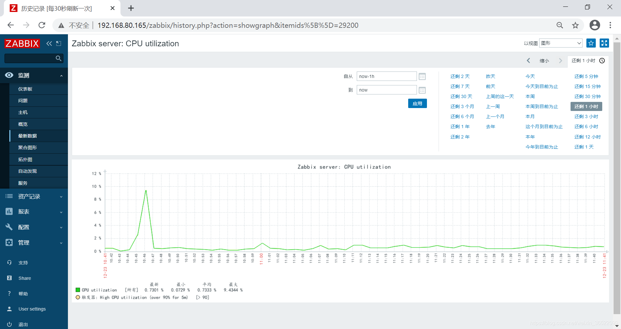Image resolution: width=621 pixels, height=329 pixels.
Task: Expand the 配置 configuration section
Action: tap(34, 227)
